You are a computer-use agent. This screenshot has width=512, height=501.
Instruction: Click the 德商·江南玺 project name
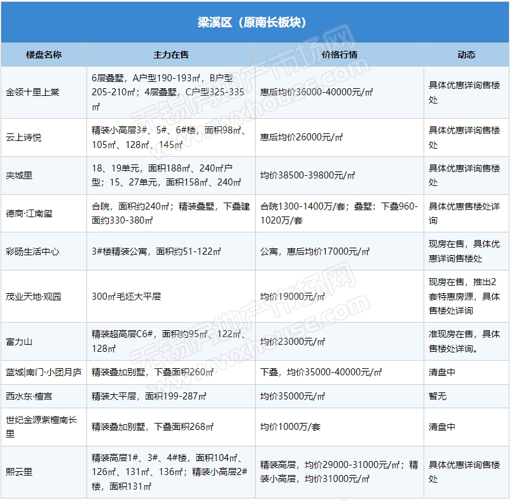29,213
